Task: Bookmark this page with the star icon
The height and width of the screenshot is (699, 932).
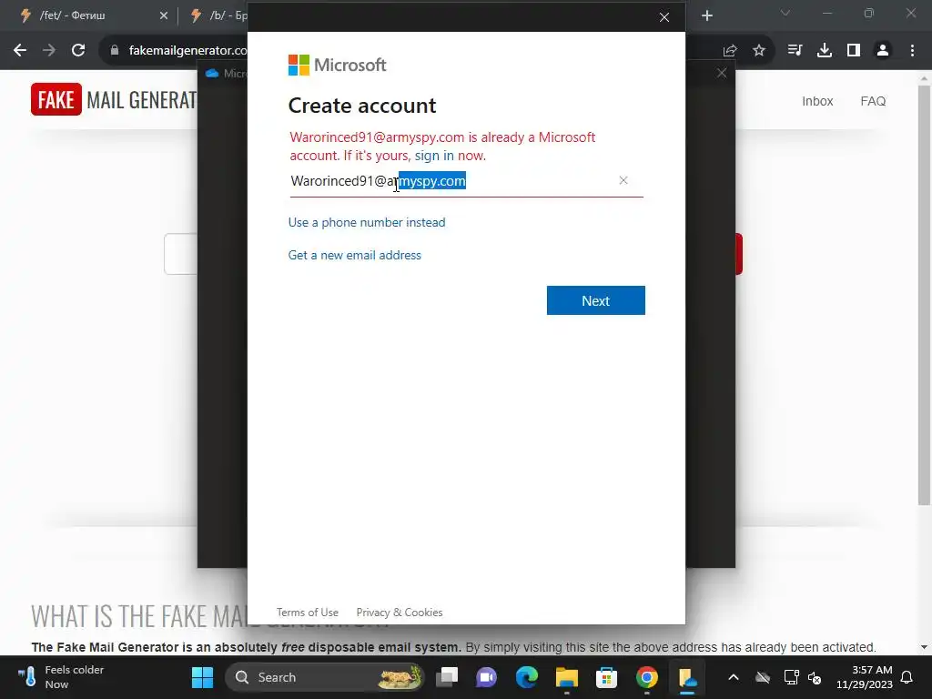Action: click(759, 51)
